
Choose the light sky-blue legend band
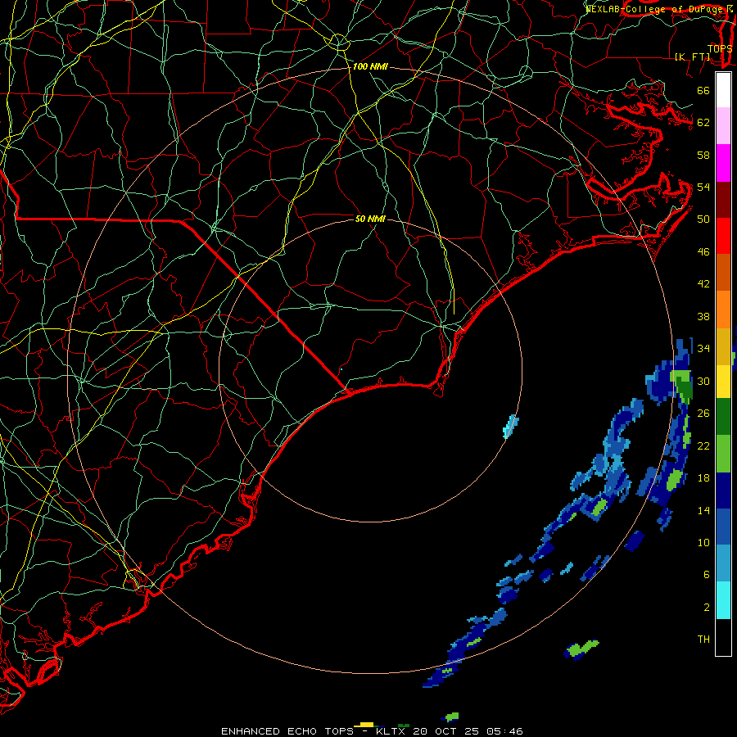[x=723, y=563]
